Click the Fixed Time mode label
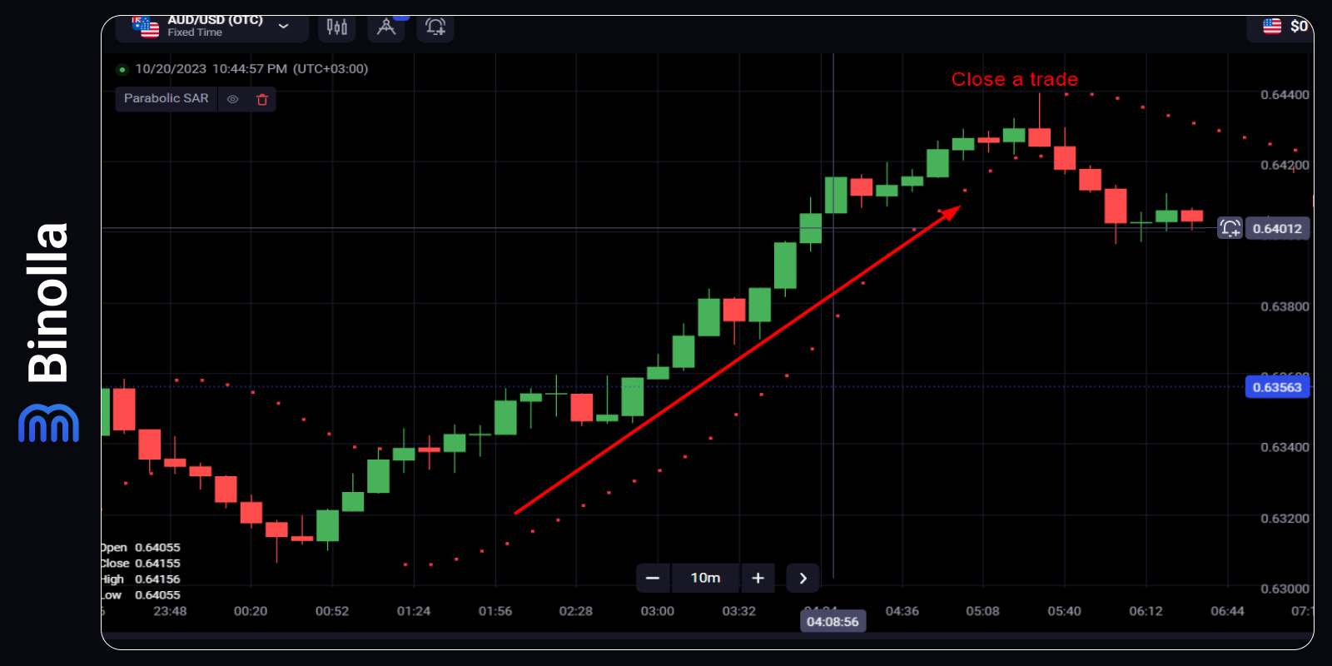1332x666 pixels. pos(195,32)
